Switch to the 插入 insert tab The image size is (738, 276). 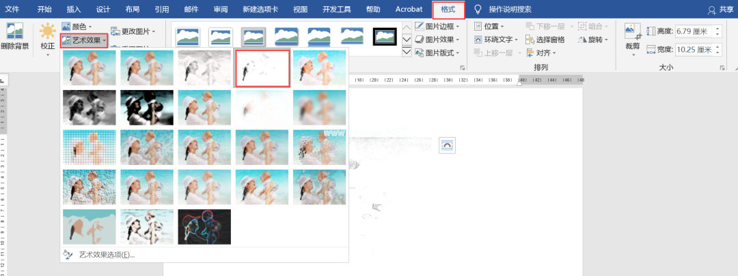click(x=74, y=10)
